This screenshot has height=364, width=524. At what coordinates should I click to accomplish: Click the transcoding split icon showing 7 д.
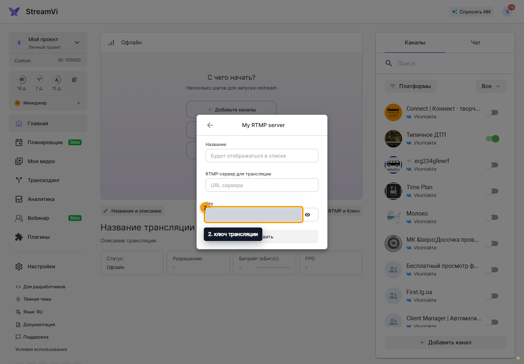(x=39, y=80)
